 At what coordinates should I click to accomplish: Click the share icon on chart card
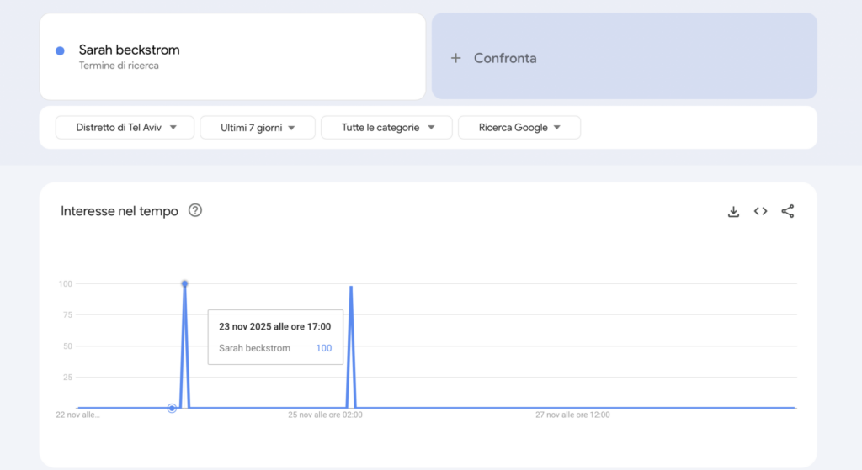[x=788, y=212]
